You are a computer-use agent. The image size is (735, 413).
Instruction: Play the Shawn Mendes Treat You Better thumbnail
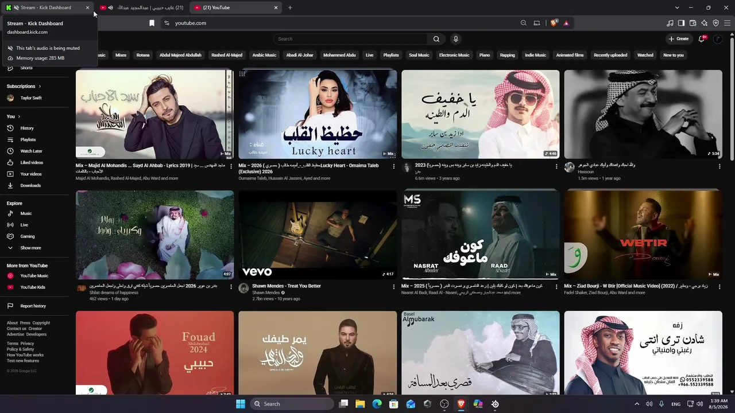318,235
